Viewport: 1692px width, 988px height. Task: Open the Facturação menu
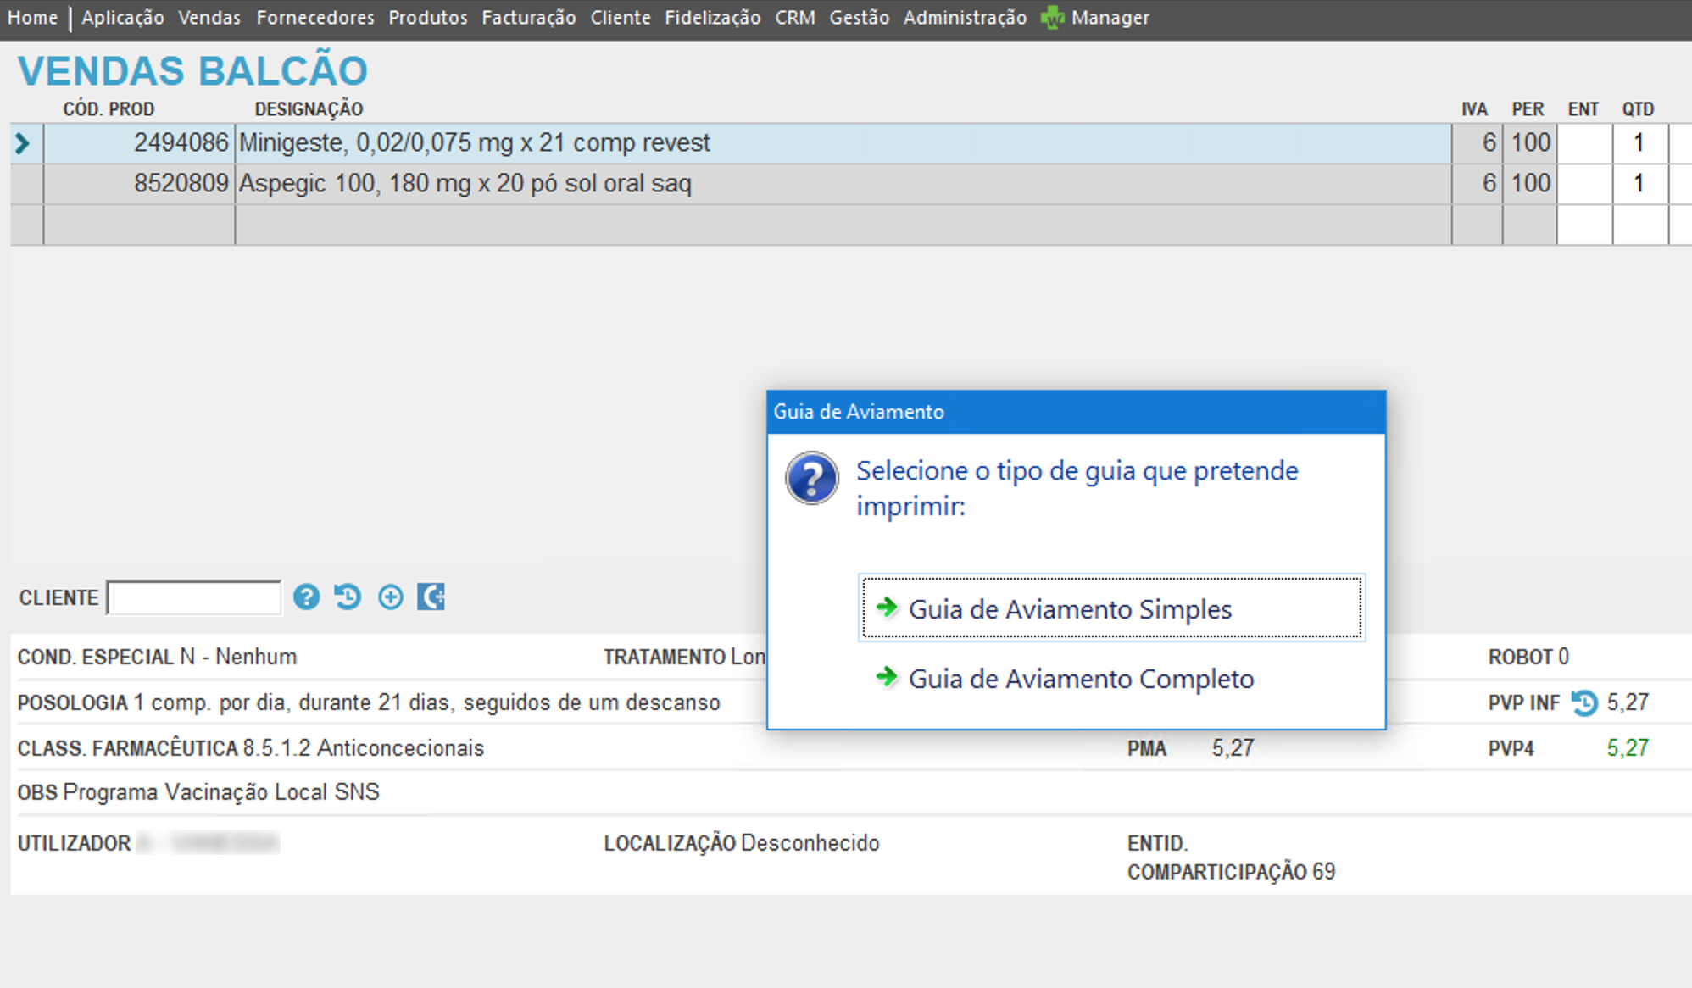[x=528, y=18]
